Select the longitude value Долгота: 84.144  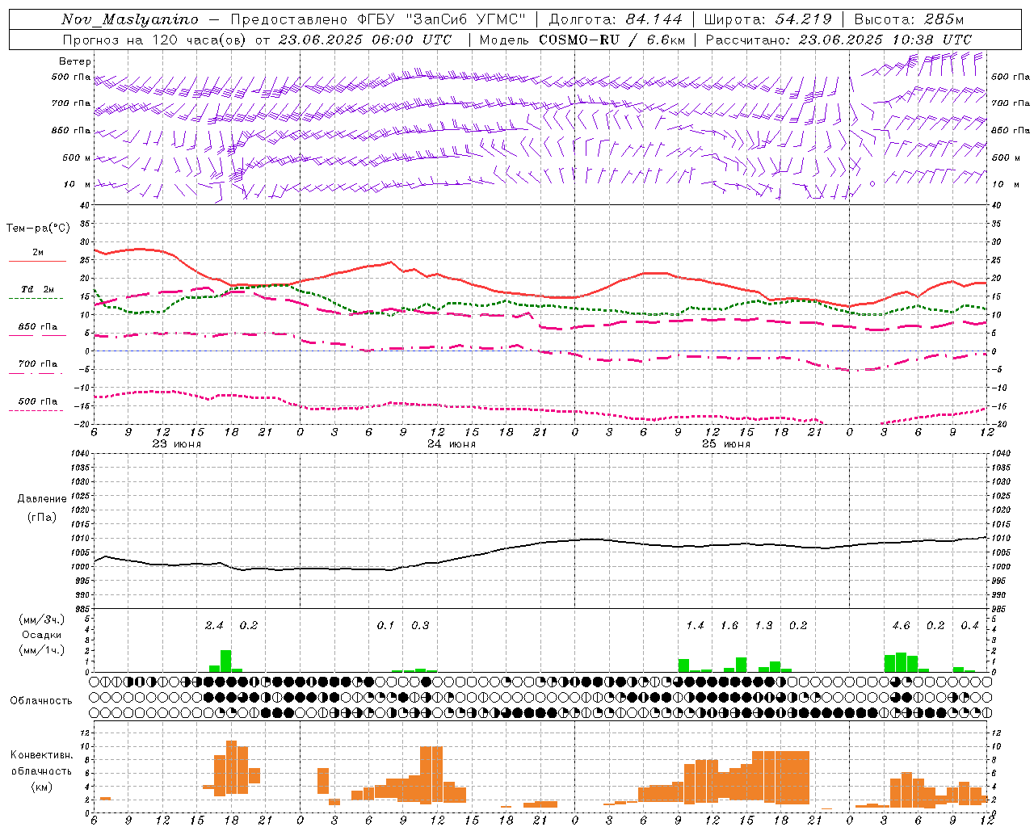(x=616, y=19)
